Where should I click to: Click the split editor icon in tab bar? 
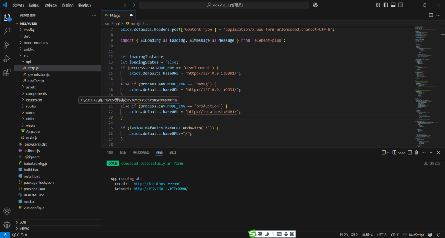(x=431, y=15)
